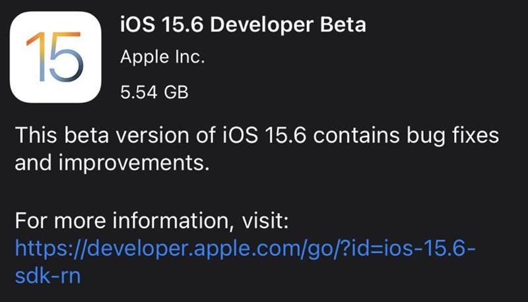The width and height of the screenshot is (528, 302).
Task: Select the bug fixes description paragraph
Action: pos(257,149)
